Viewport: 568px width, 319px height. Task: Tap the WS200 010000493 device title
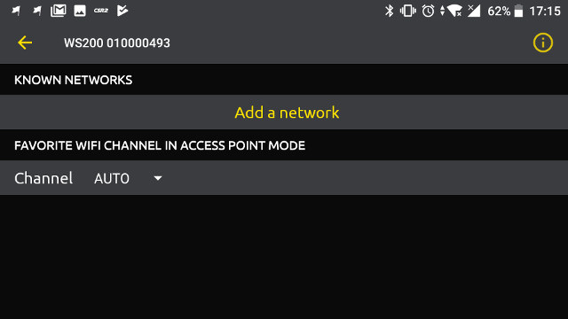point(117,43)
